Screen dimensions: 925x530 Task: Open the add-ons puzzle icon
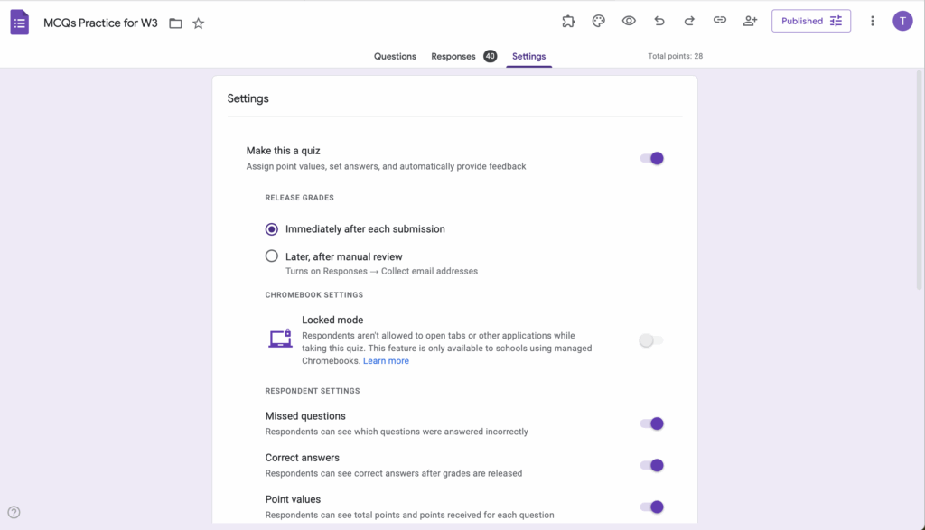(568, 21)
